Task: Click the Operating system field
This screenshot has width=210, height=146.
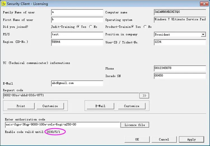Action: click(x=180, y=20)
